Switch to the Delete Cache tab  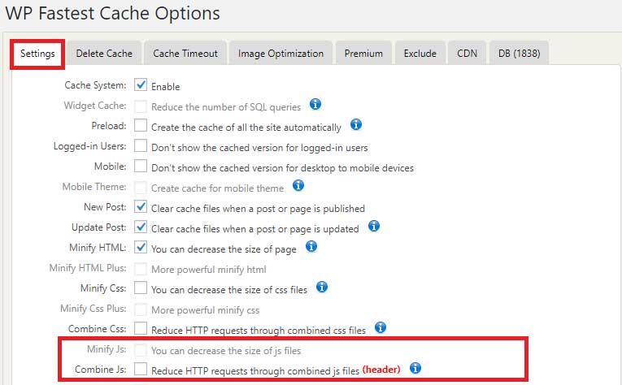click(104, 53)
